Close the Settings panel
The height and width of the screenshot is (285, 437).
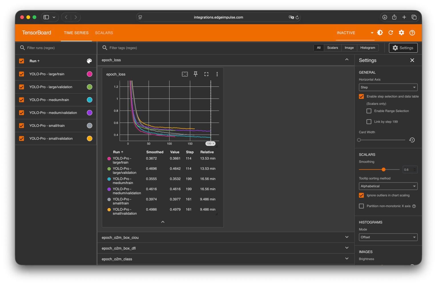pos(412,60)
